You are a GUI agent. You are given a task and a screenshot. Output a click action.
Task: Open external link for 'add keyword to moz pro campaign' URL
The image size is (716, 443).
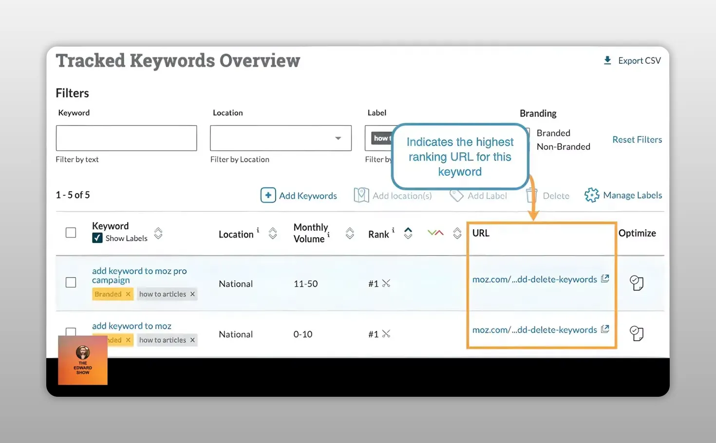[x=605, y=278]
